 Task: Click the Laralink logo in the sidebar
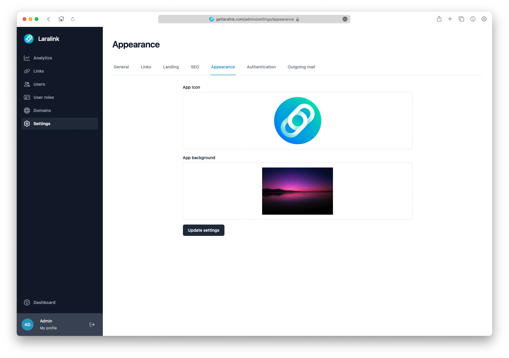[29, 39]
